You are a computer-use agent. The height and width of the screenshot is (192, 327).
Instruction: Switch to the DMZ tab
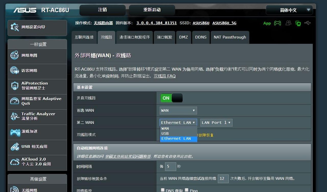[x=183, y=37]
